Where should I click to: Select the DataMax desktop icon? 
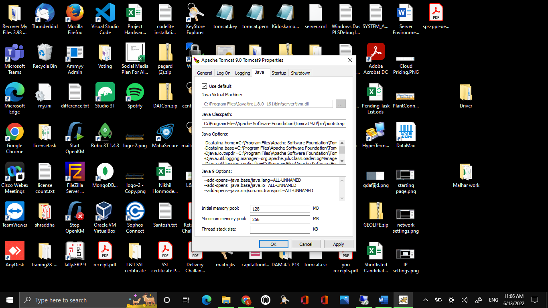coord(406,136)
